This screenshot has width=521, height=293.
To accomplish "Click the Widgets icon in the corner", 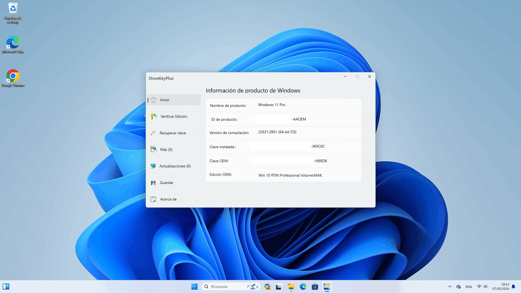I will coord(6,286).
